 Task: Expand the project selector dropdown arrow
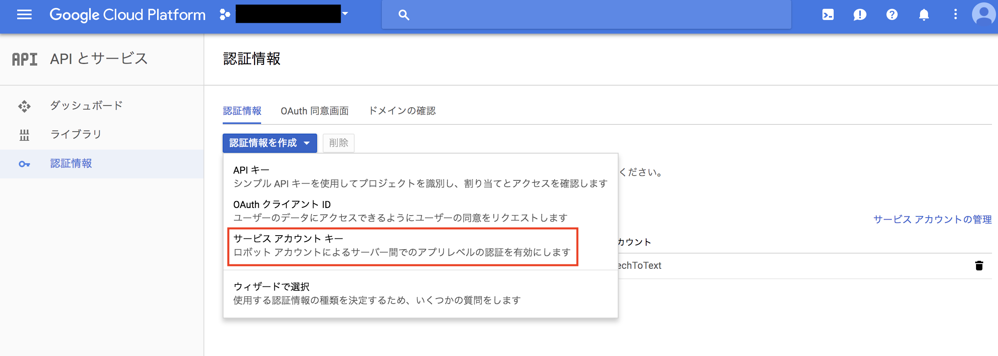click(x=345, y=14)
